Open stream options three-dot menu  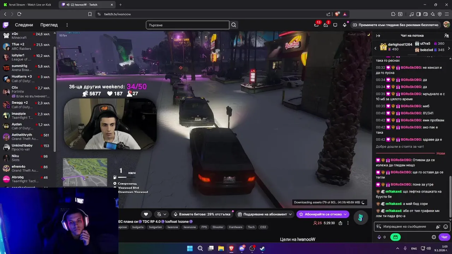pyautogui.click(x=348, y=223)
